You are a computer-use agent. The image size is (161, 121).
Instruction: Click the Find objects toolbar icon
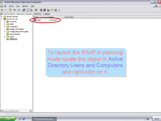coord(55,10)
